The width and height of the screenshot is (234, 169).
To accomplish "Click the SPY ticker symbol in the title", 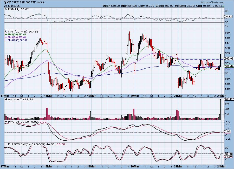I will (8, 2).
